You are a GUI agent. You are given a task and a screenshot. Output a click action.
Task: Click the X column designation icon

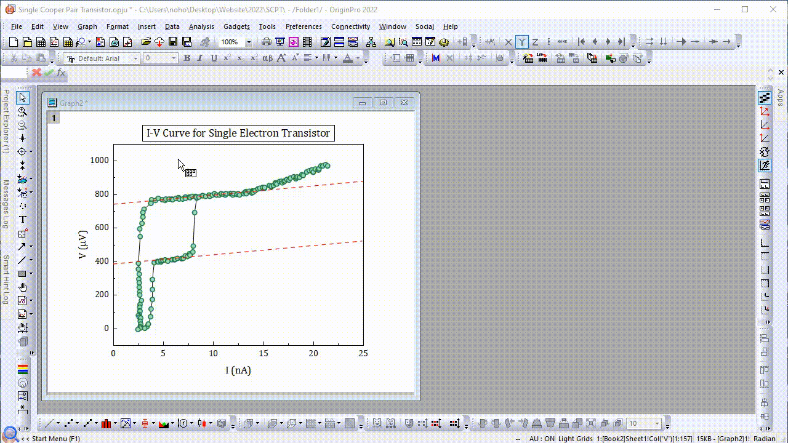pyautogui.click(x=509, y=42)
